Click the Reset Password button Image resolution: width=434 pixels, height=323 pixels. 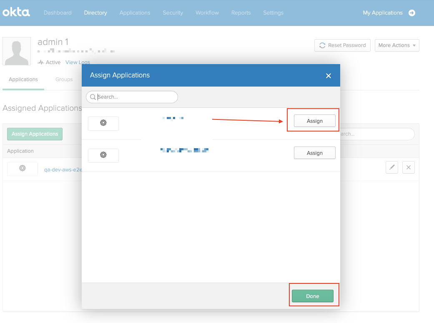[x=342, y=45]
